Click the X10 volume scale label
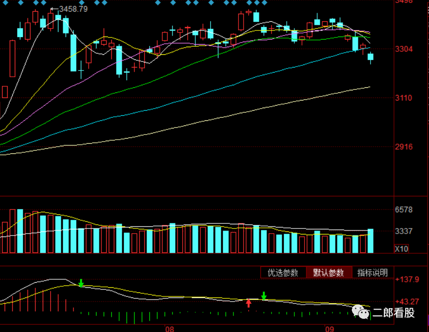This screenshot has height=332, width=429. click(402, 249)
